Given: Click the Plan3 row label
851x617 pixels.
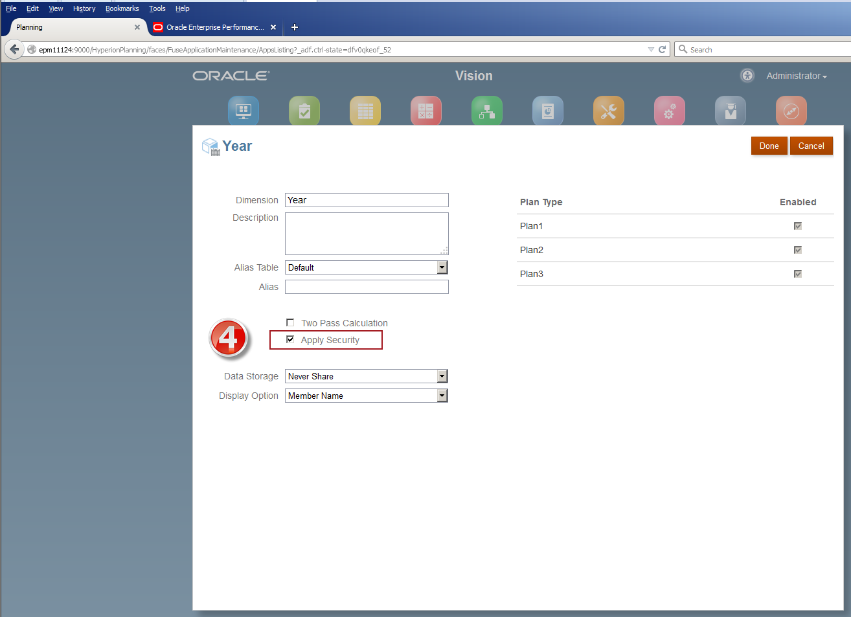Looking at the screenshot, I should (532, 274).
